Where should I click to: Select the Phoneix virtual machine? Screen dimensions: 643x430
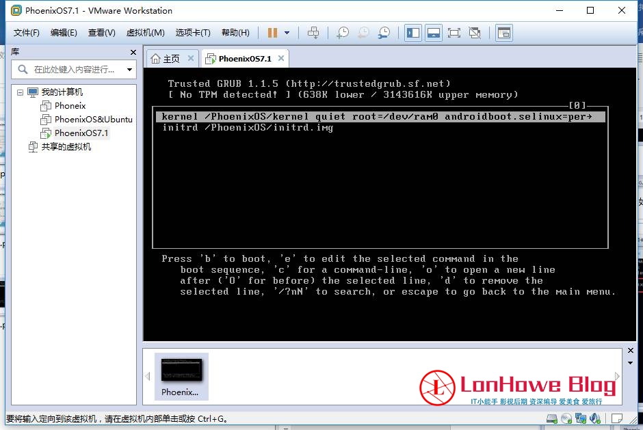70,106
